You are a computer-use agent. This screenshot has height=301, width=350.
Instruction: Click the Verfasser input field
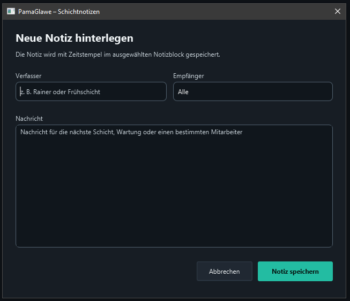point(91,91)
